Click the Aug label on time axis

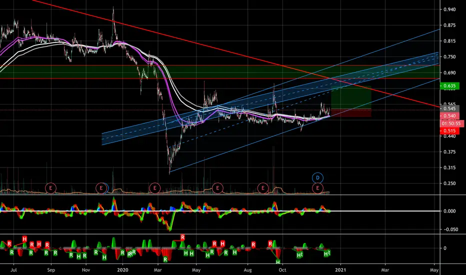point(247,270)
